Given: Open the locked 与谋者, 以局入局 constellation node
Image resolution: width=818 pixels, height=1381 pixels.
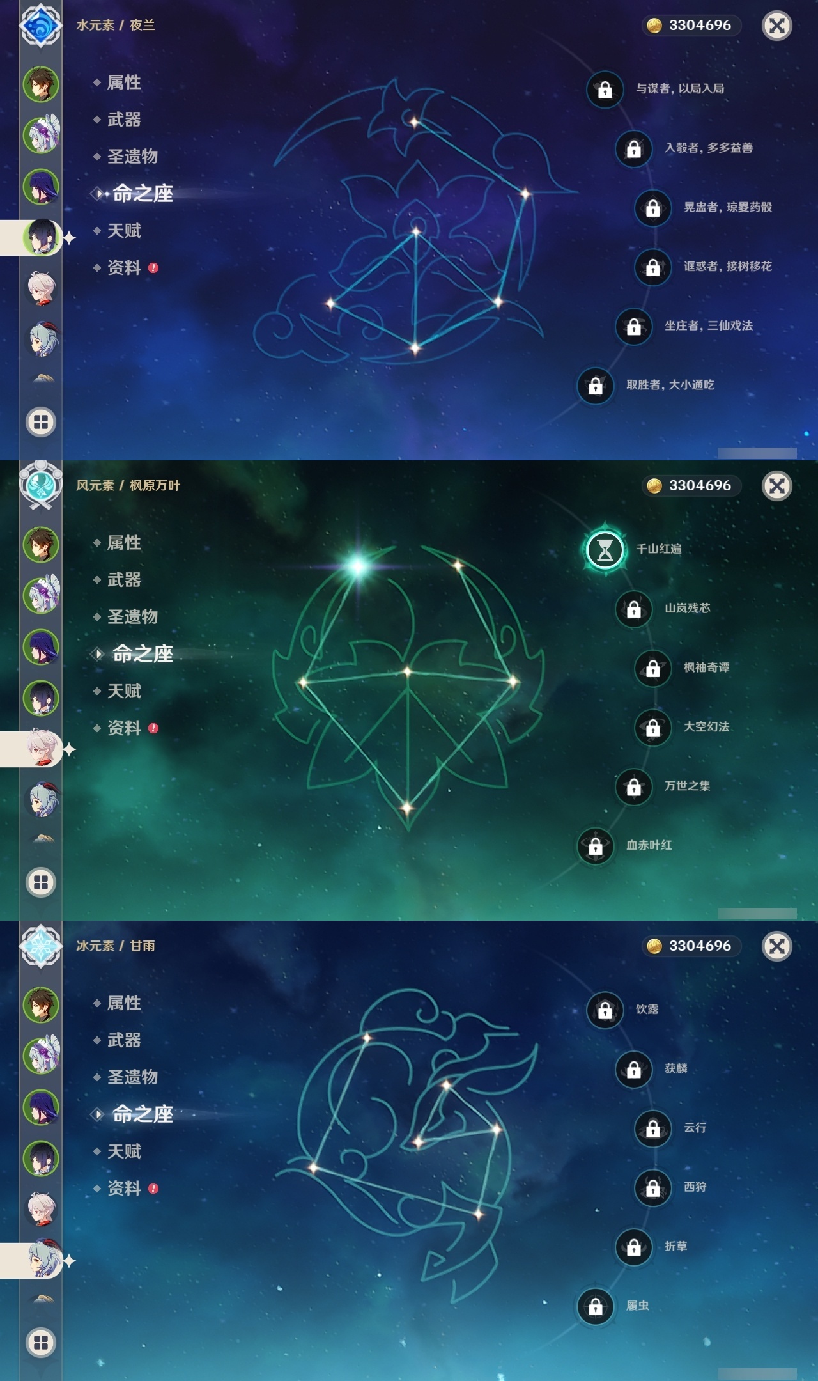Looking at the screenshot, I should 605,89.
